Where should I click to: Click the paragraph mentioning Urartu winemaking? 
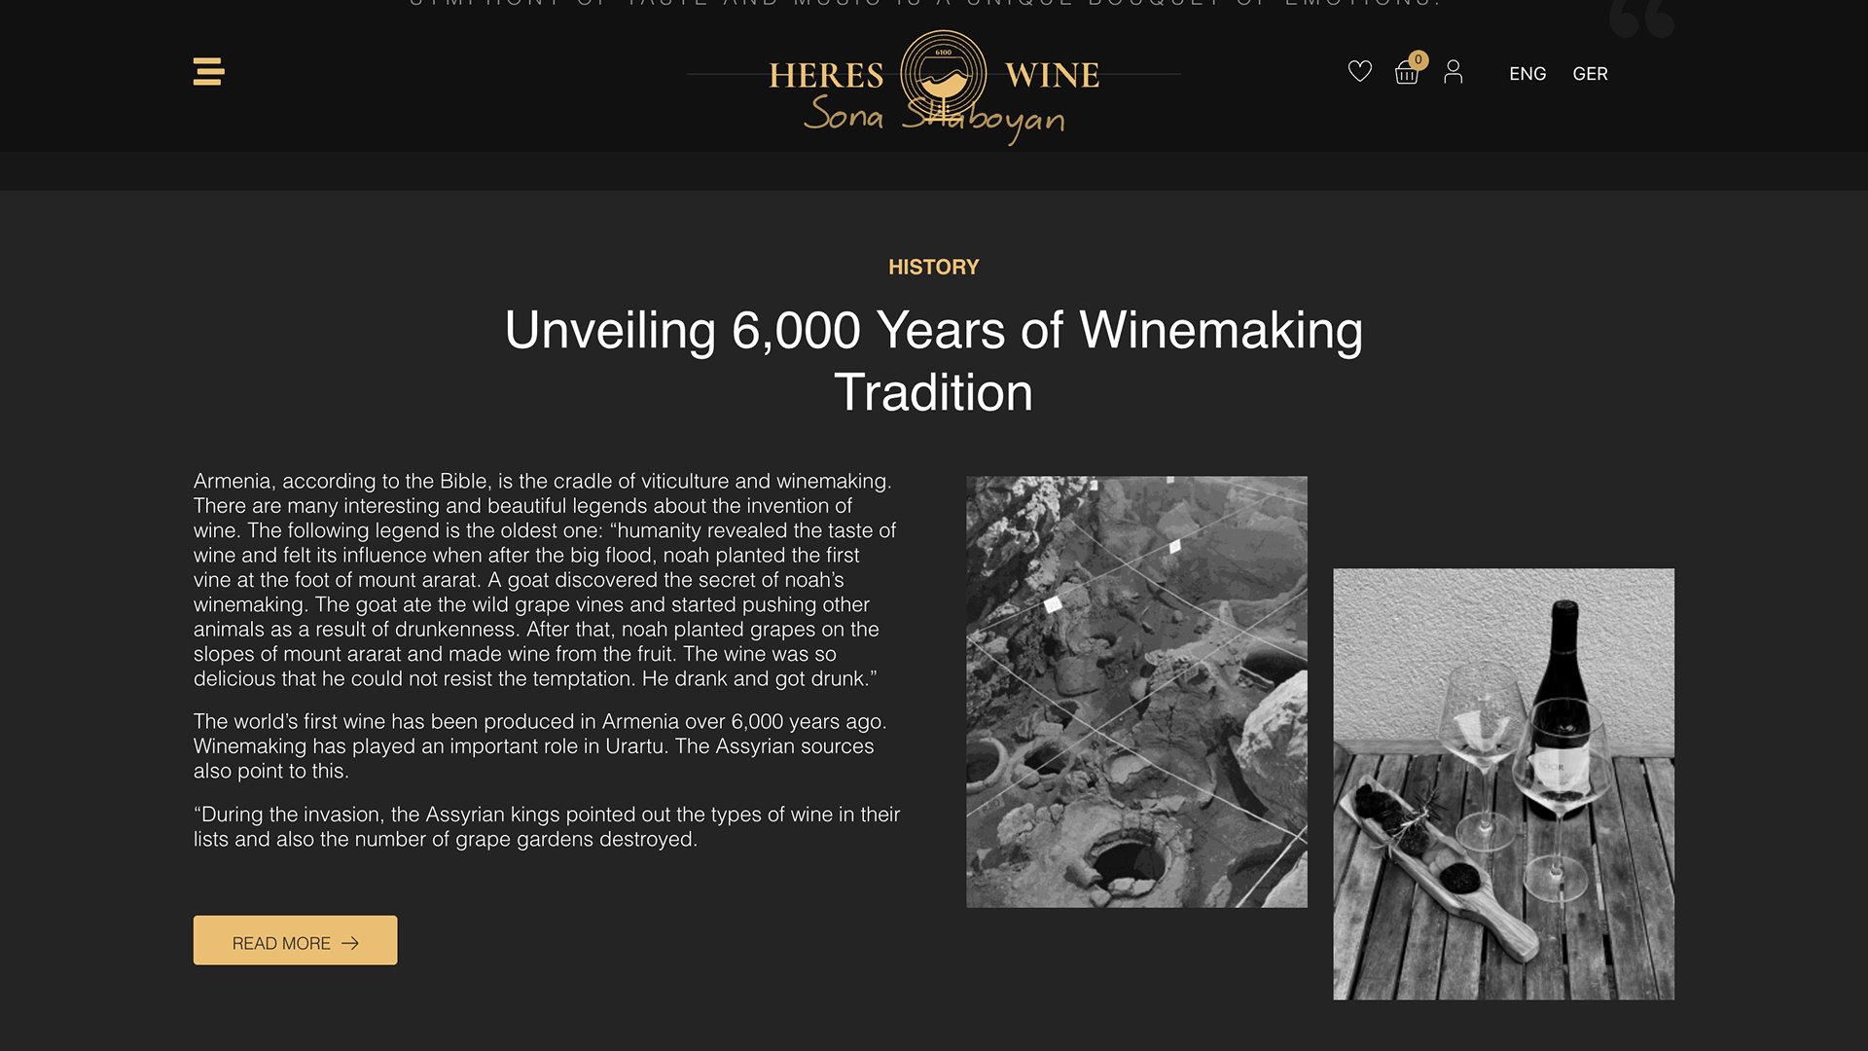tap(540, 746)
